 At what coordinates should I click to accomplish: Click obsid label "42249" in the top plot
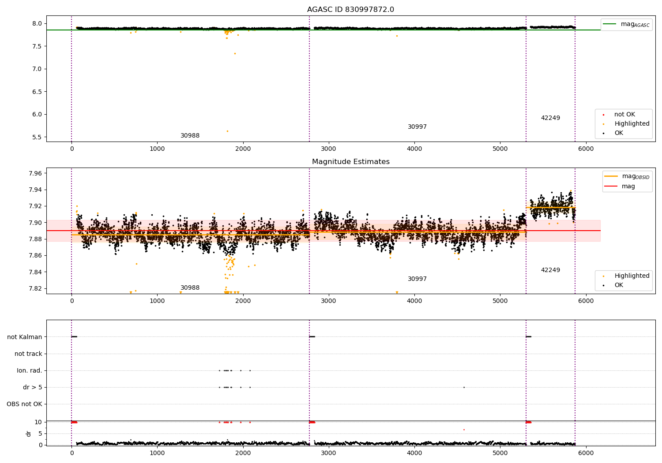(x=550, y=118)
